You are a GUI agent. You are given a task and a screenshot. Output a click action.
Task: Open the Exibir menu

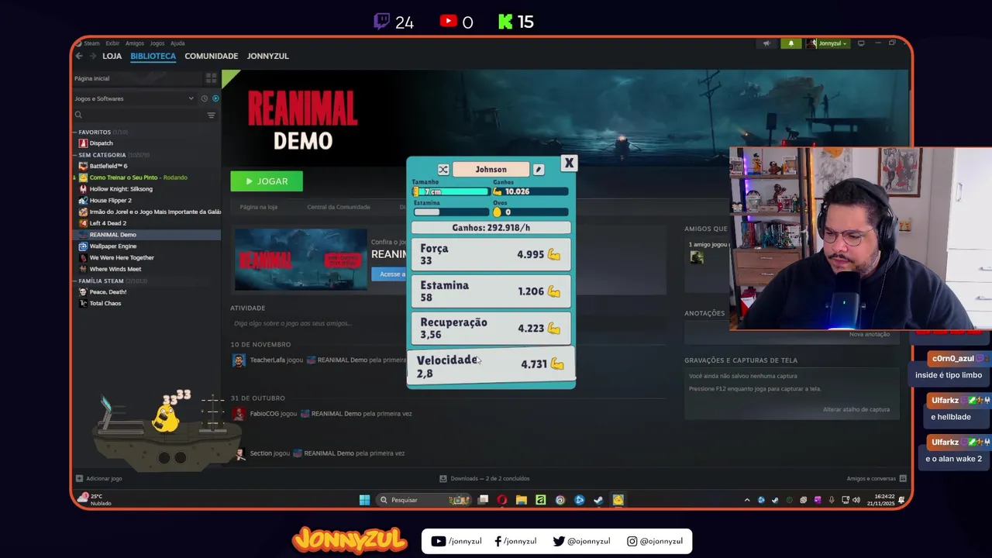[x=112, y=43]
